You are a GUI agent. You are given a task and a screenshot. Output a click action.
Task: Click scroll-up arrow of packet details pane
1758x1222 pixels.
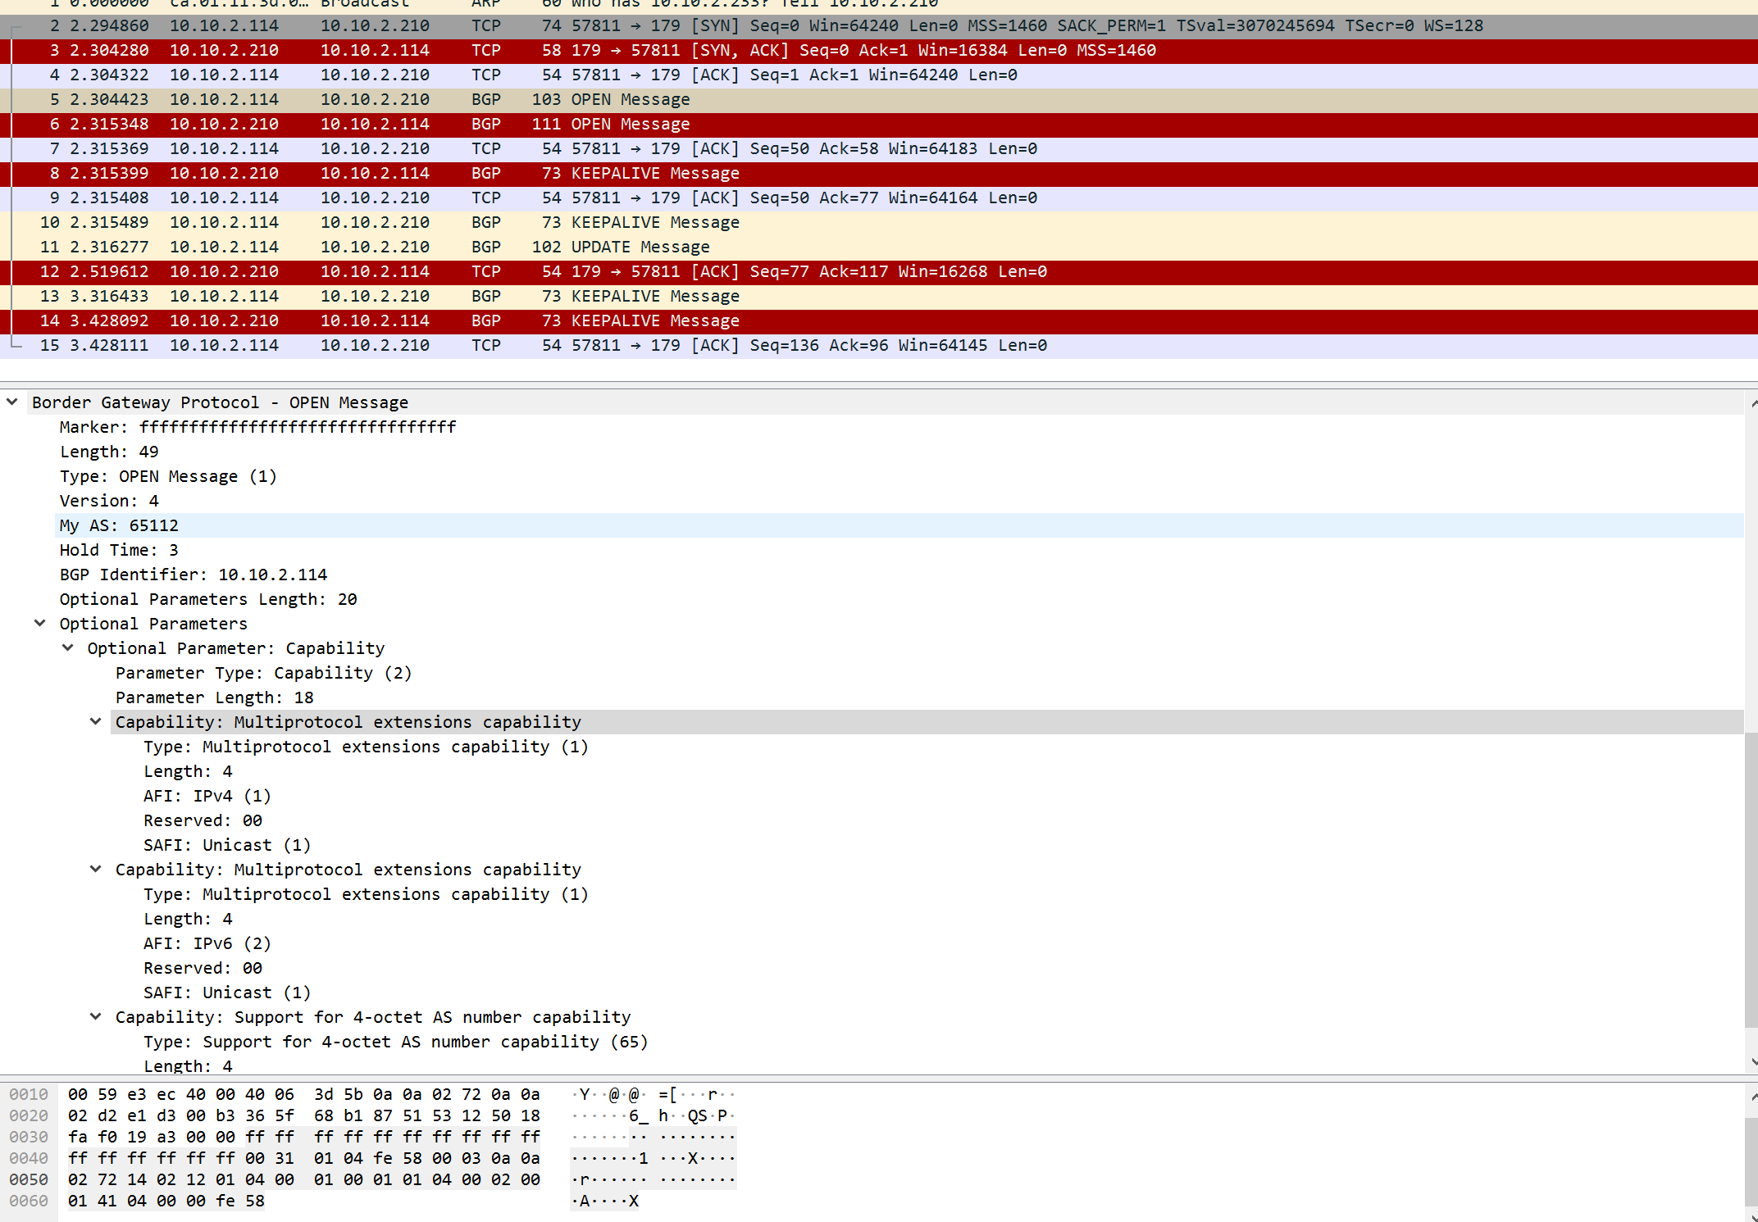coord(1753,403)
